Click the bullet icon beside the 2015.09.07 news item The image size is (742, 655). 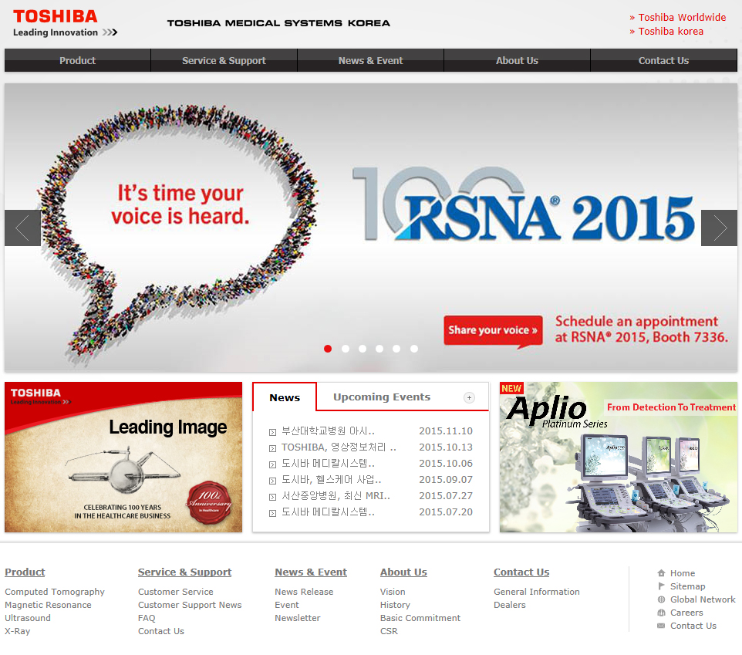[272, 481]
